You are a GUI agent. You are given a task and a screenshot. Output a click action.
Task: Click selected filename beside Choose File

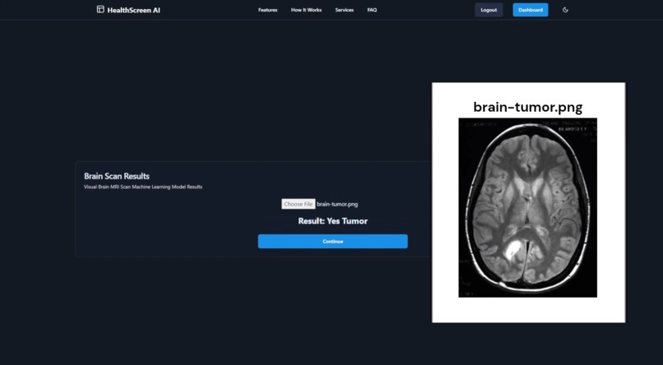click(337, 204)
